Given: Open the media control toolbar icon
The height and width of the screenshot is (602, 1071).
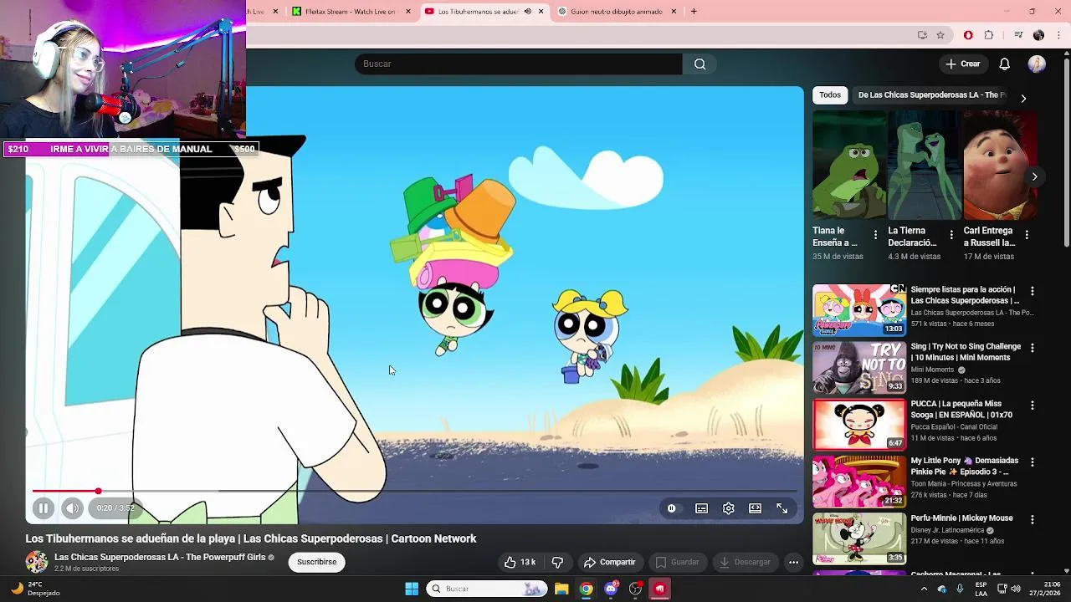Looking at the screenshot, I should tap(1018, 35).
